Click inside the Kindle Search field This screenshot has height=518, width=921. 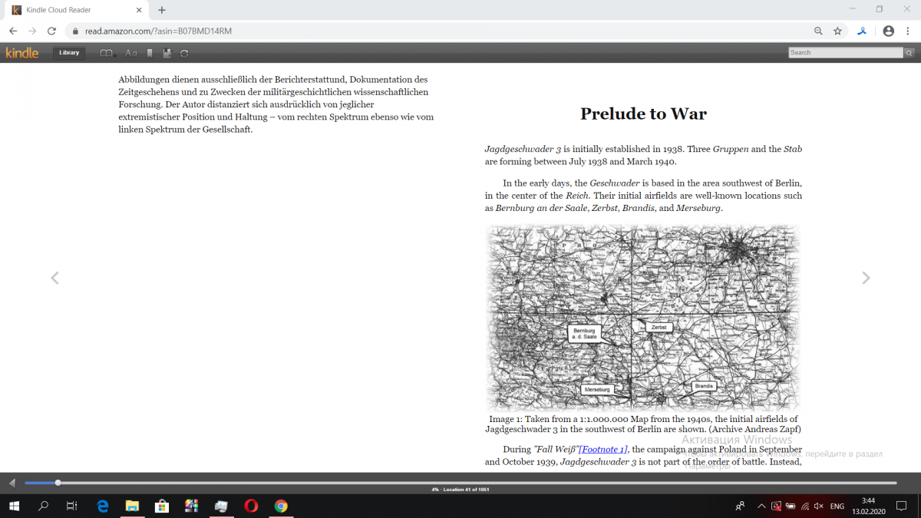tap(845, 53)
